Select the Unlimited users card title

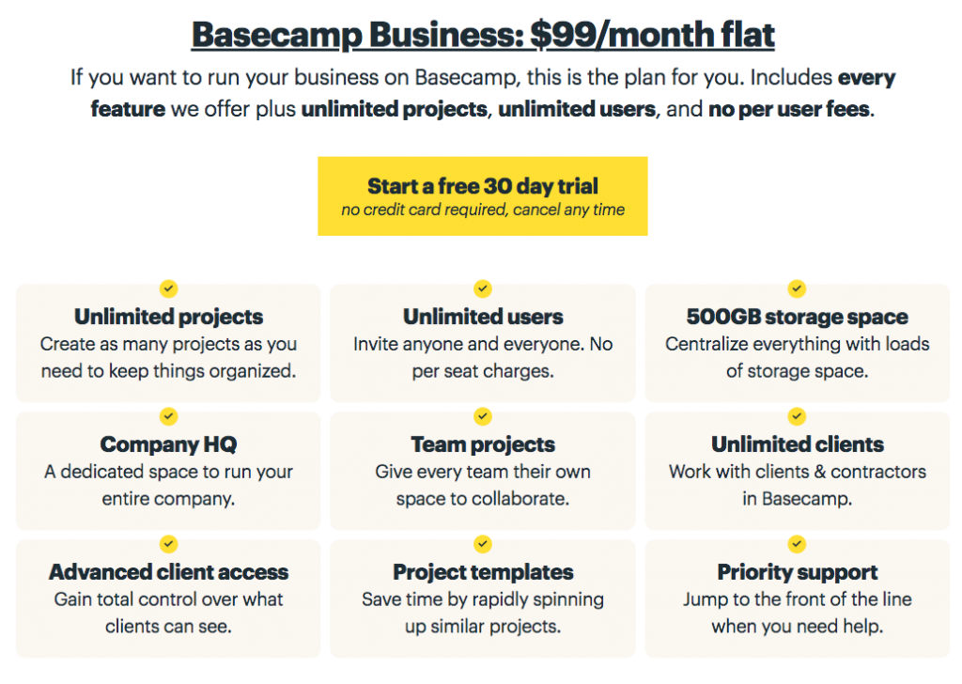483,317
